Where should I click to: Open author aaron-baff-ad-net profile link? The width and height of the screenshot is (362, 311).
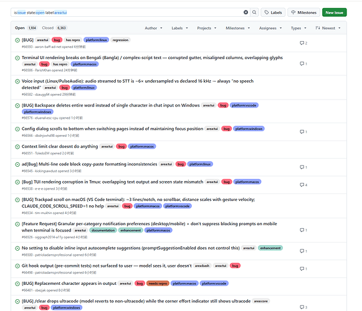(x=48, y=47)
